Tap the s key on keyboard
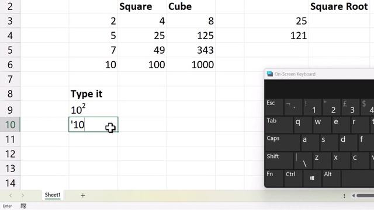374x210 pixels. click(329, 142)
